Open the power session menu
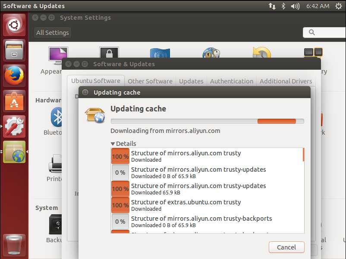This screenshot has height=259, width=346. (339, 6)
